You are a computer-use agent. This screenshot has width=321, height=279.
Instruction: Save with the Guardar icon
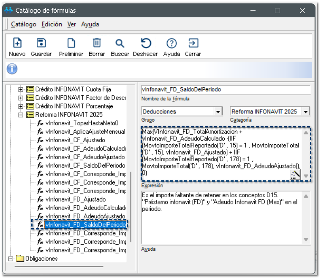click(41, 43)
